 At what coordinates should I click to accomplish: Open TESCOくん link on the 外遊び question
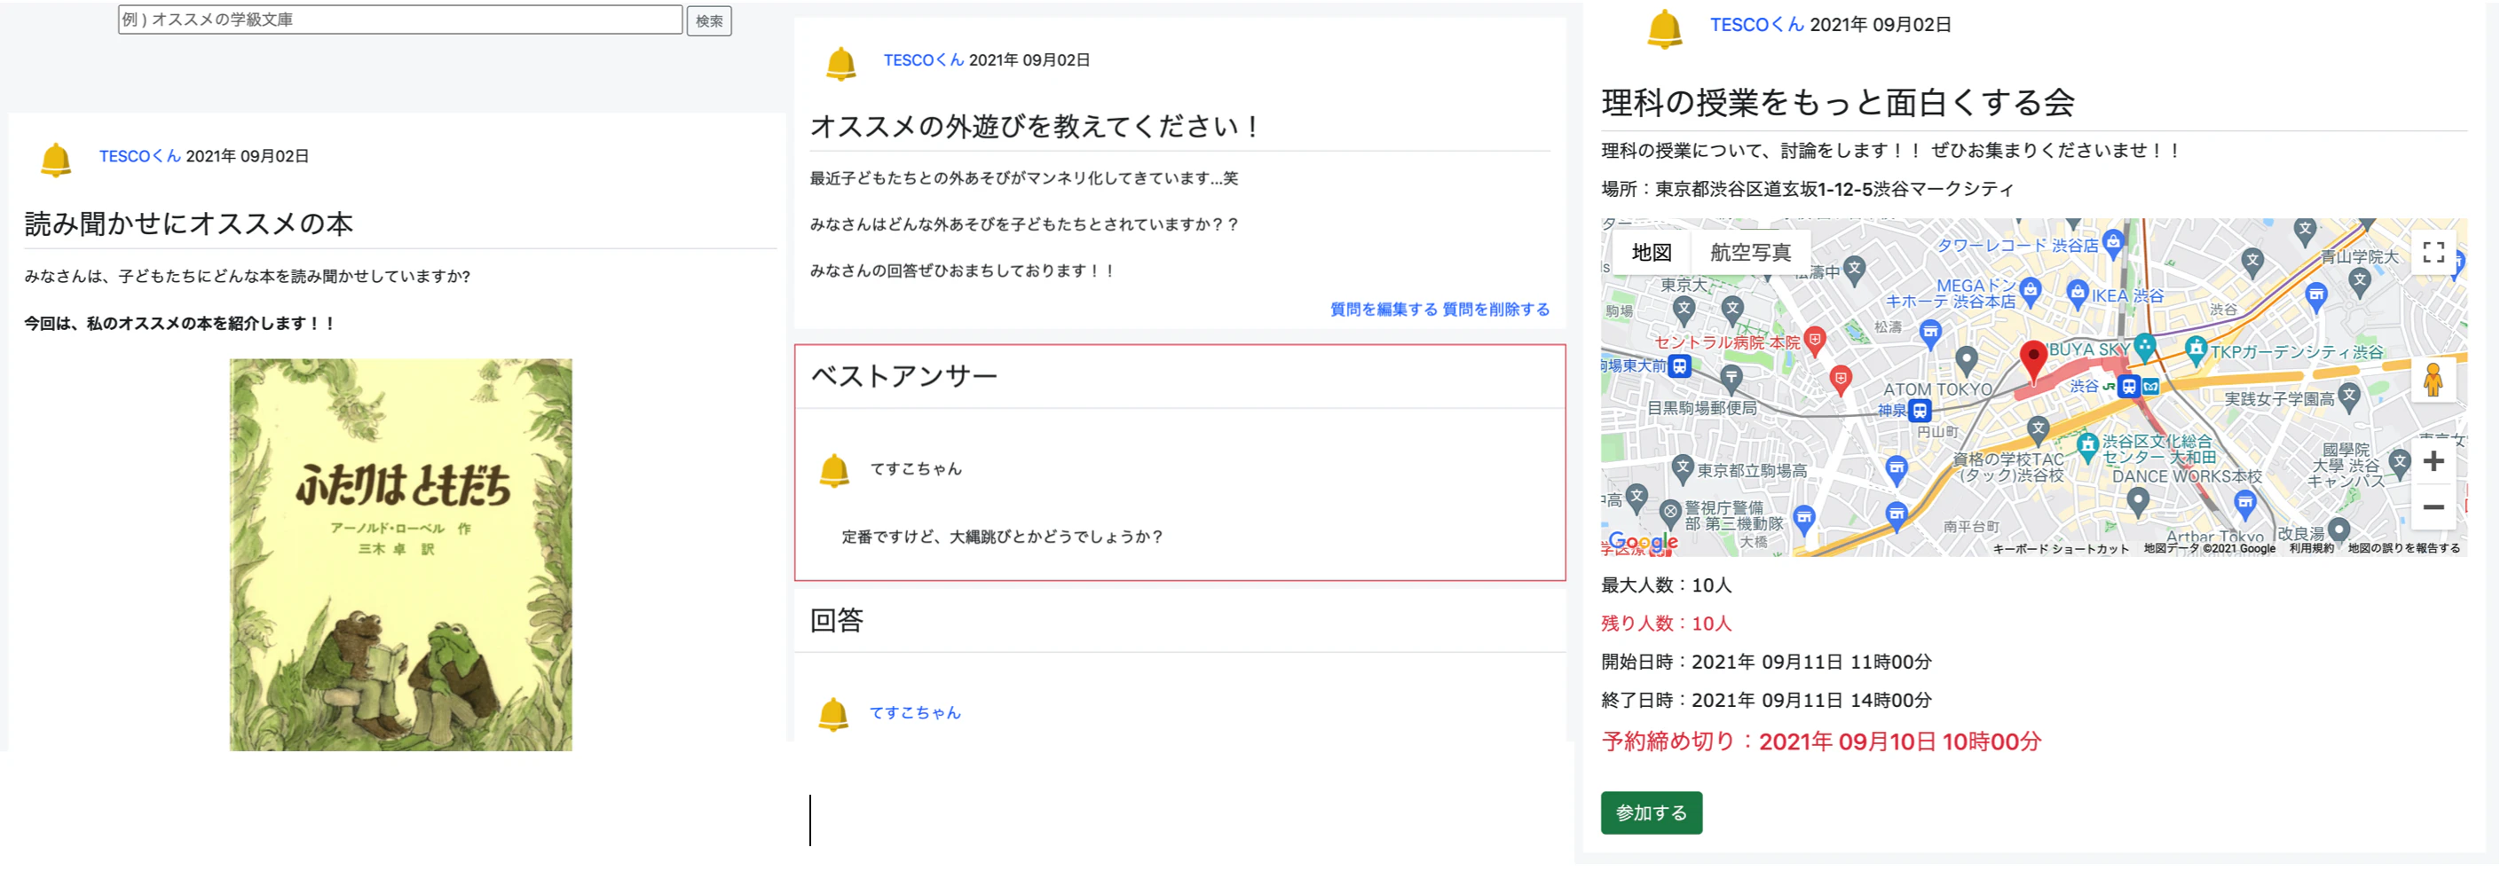[924, 60]
